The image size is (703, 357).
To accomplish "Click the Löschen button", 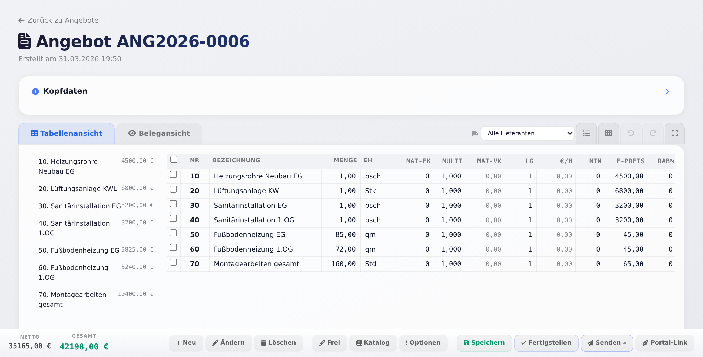I will pyautogui.click(x=278, y=343).
